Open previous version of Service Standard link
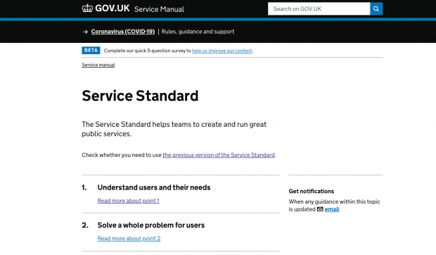 point(219,155)
